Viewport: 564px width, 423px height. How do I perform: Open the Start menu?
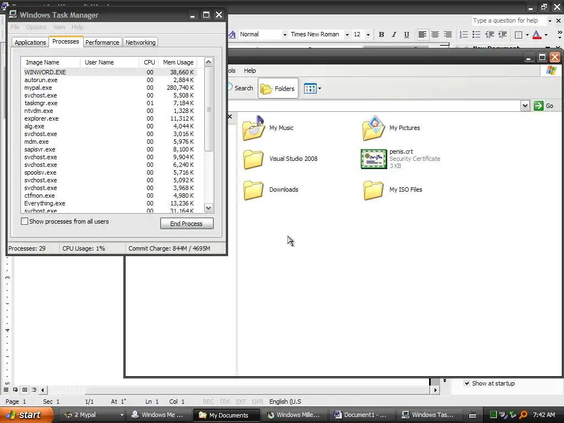(x=26, y=415)
